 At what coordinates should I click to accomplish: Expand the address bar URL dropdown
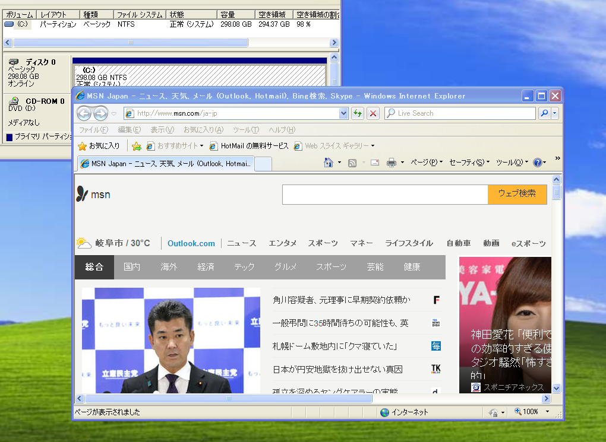(343, 113)
